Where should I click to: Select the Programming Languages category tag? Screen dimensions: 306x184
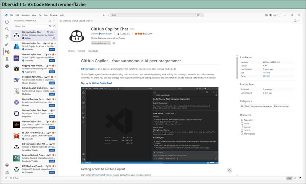[261, 106]
